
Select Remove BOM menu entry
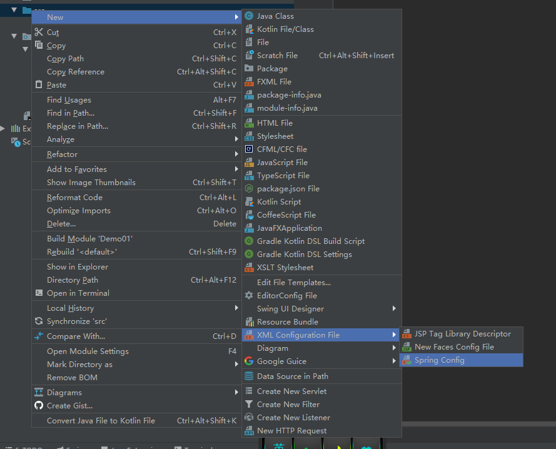coord(136,377)
